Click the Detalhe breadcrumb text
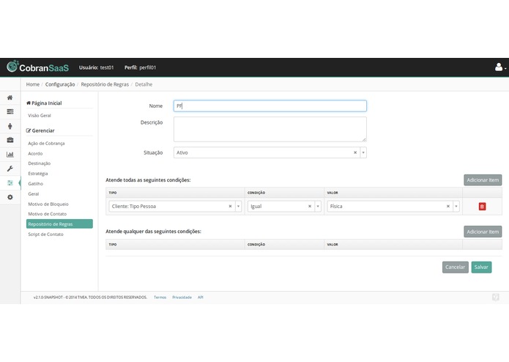This screenshot has width=509, height=362. click(144, 84)
